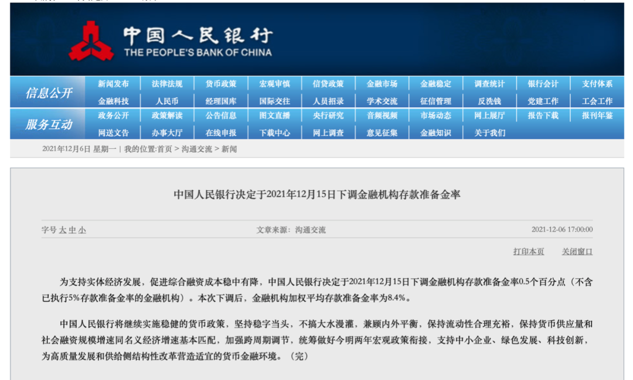633x380 pixels.
Task: Click 新闻 in the breadcrumb
Action: click(229, 149)
